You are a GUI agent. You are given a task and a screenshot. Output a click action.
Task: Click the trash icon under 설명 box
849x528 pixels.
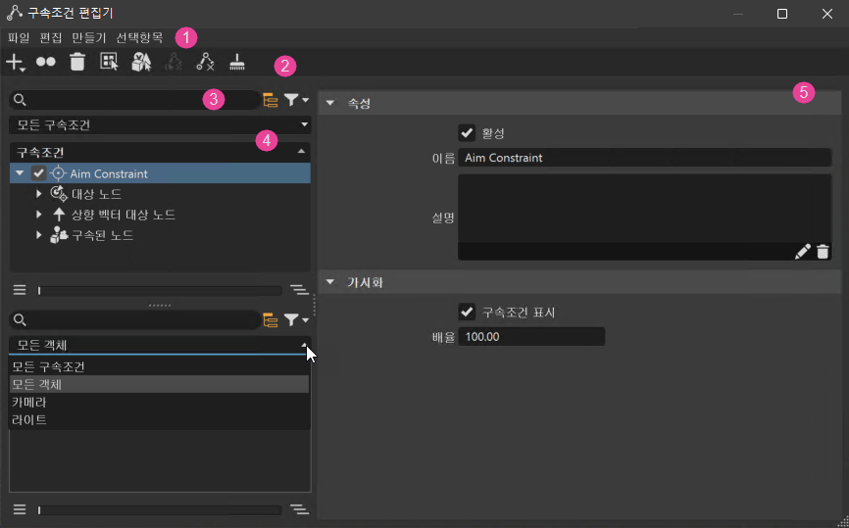[x=823, y=252]
